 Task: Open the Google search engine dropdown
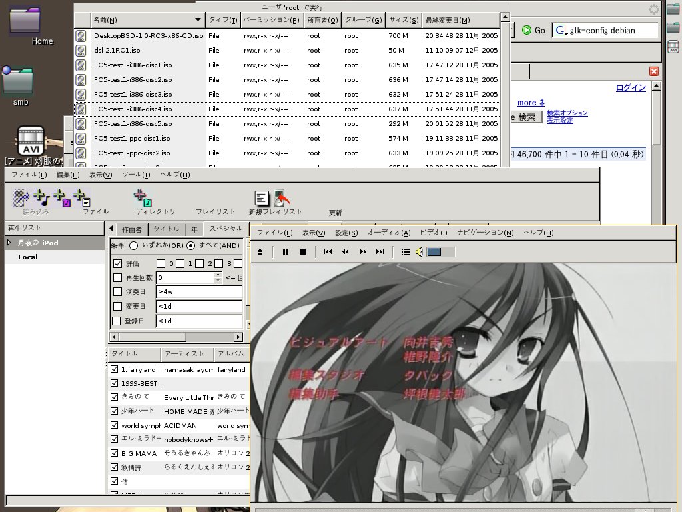pyautogui.click(x=561, y=31)
